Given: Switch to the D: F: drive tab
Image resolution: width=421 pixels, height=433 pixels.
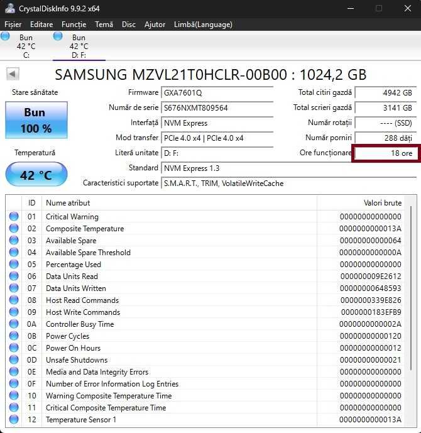Looking at the screenshot, I should (79, 46).
